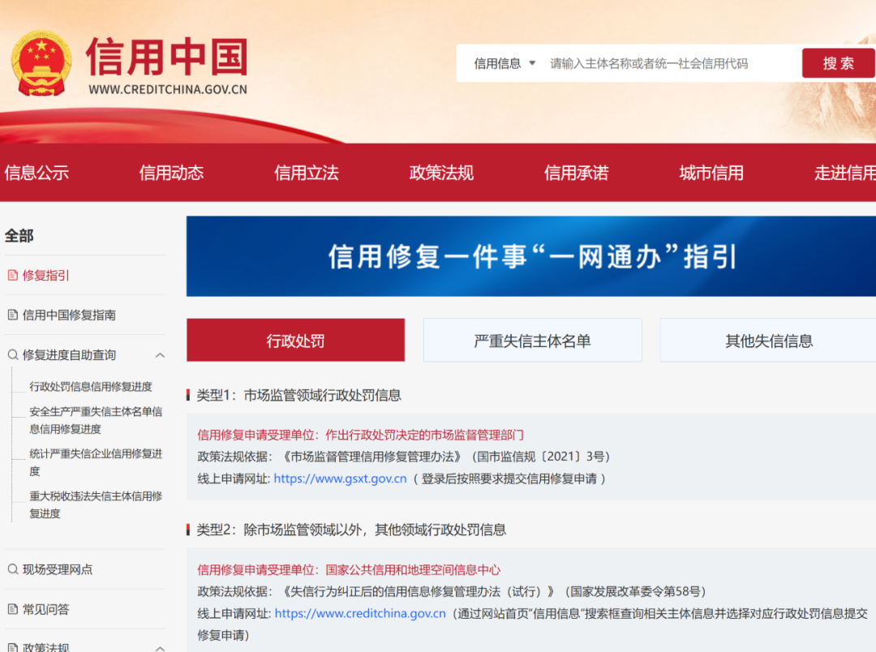Click the document icon beside 修复指引
The image size is (876, 652).
click(x=12, y=276)
